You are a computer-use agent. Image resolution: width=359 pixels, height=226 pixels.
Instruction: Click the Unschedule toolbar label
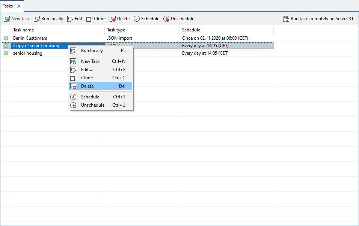(183, 19)
